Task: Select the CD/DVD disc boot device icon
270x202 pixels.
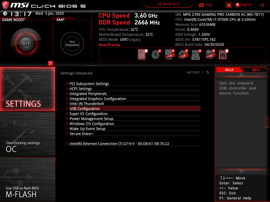Action: pyautogui.click(x=156, y=55)
